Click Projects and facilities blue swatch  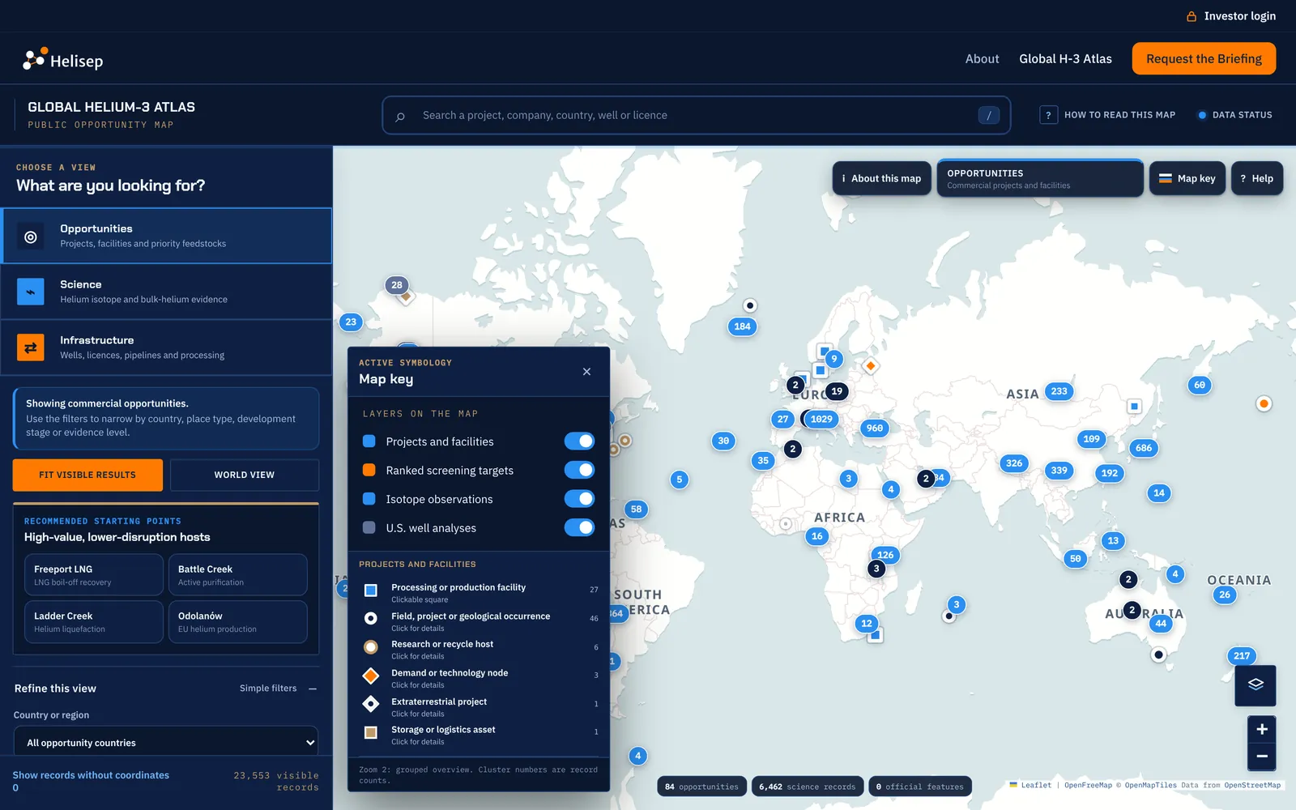[369, 441]
